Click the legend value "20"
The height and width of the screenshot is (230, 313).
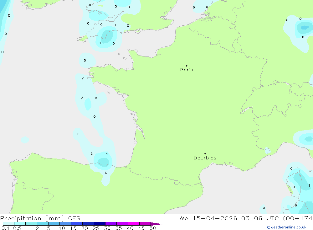[85, 228]
